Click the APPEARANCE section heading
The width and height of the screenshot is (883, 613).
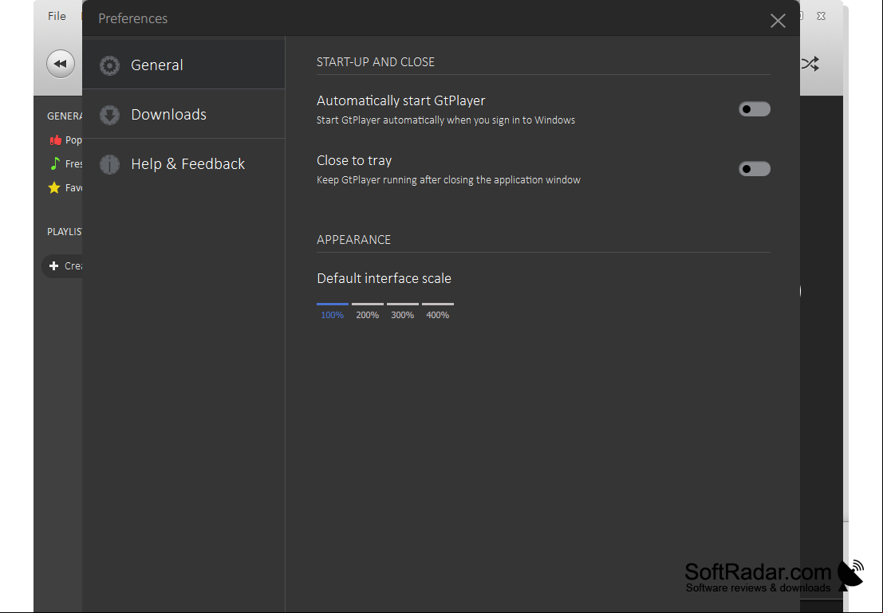(x=353, y=240)
